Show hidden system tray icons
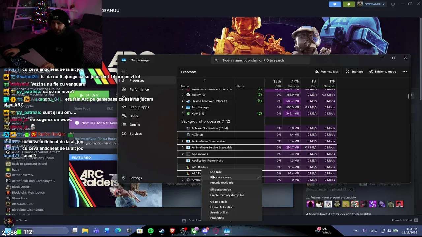422x237 pixels. tap(356, 231)
